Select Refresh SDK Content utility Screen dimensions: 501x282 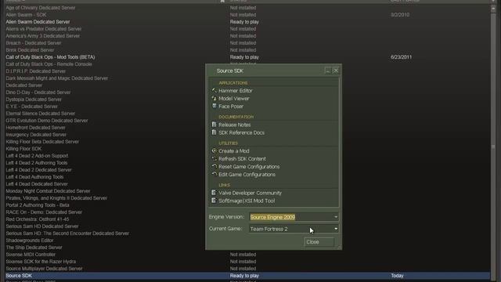click(242, 159)
